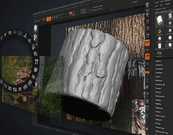Expand the Geometry palette section
This screenshot has width=173, height=135.
159,65
